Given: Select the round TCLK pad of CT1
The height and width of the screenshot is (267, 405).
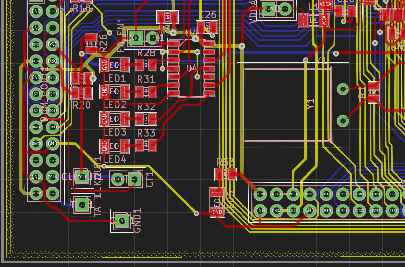Looking at the screenshot, I should point(118,179).
